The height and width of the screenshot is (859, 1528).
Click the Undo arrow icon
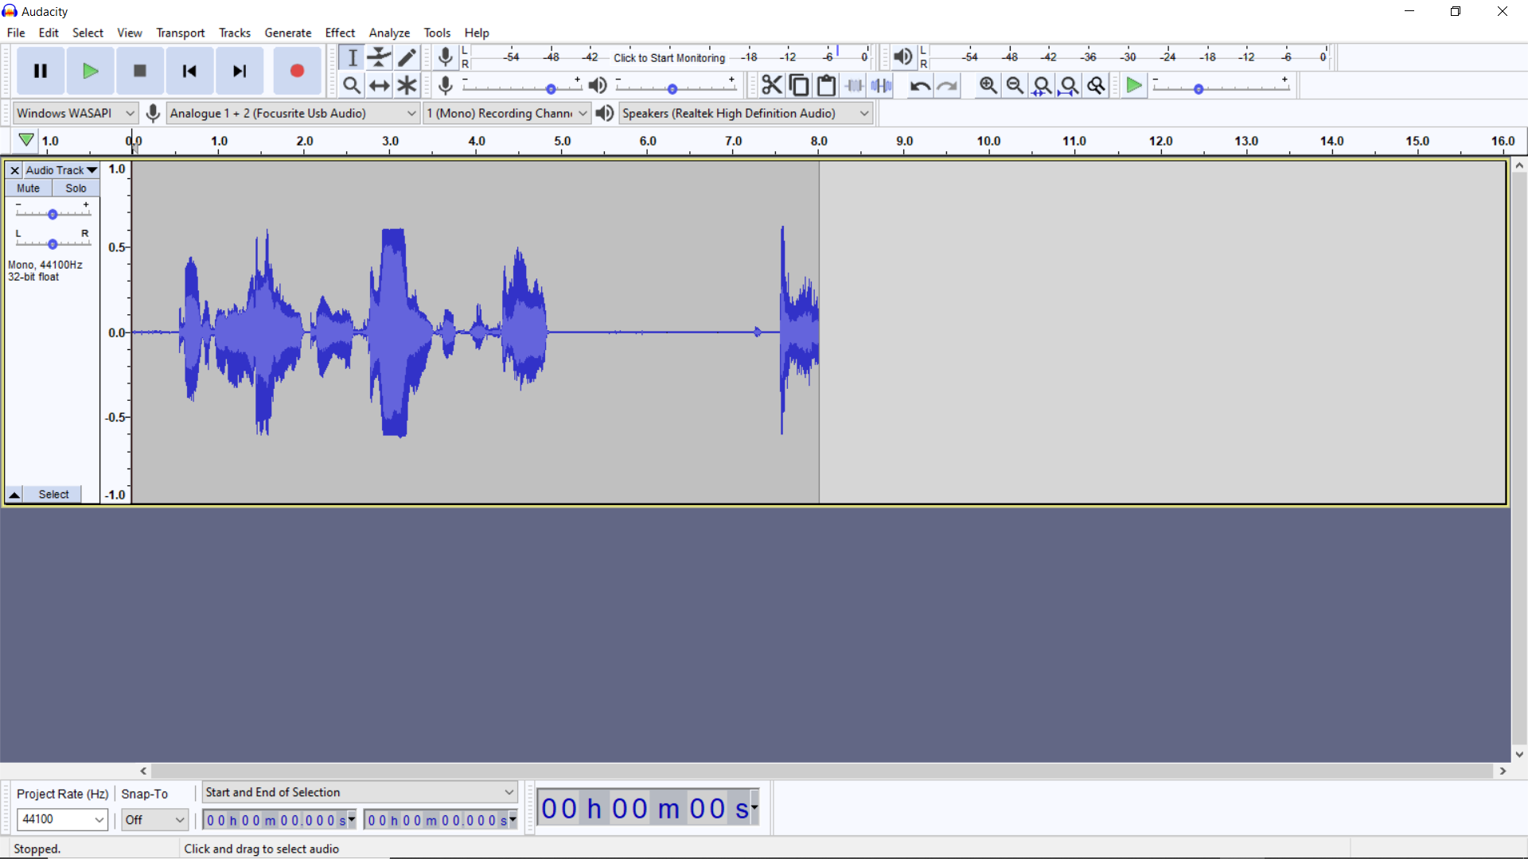[920, 86]
